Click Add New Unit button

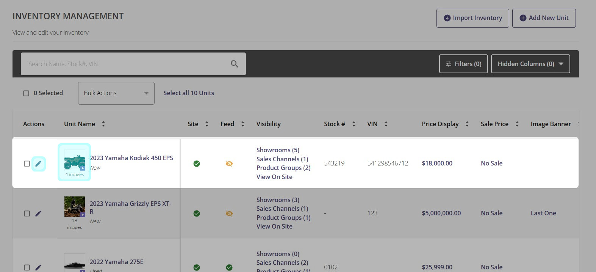[x=544, y=18]
